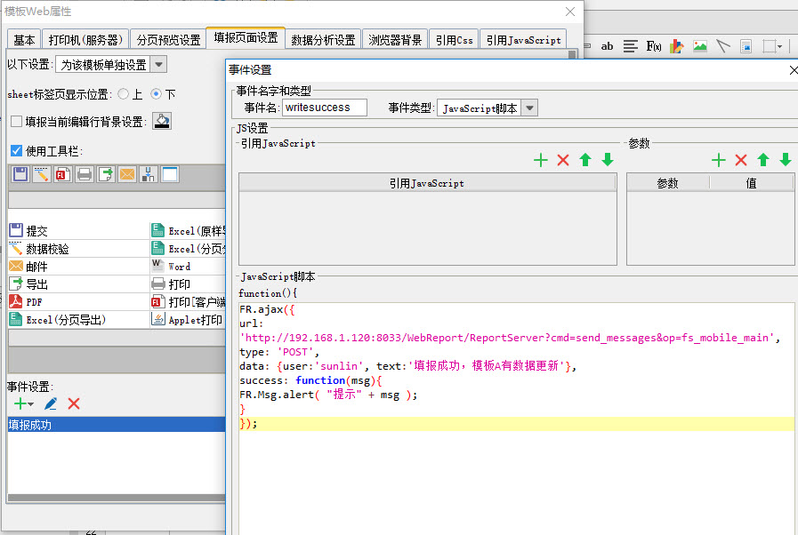Add a new event with green plus
This screenshot has width=798, height=535.
[23, 403]
